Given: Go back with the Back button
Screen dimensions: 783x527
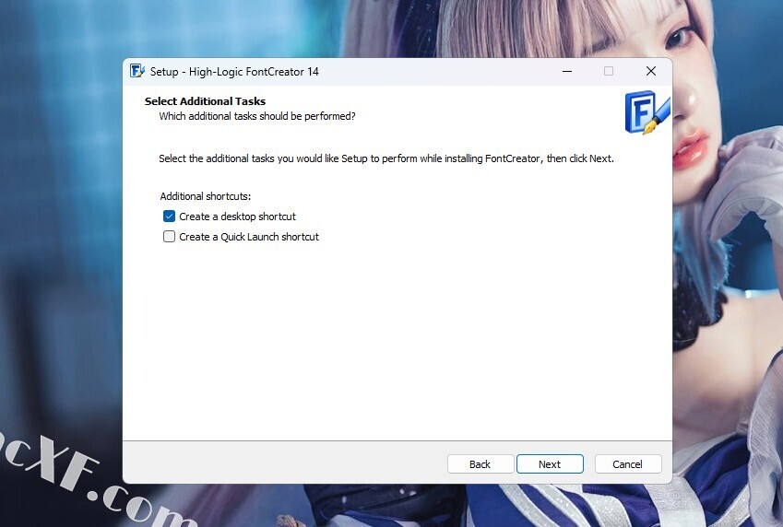Looking at the screenshot, I should [x=480, y=464].
